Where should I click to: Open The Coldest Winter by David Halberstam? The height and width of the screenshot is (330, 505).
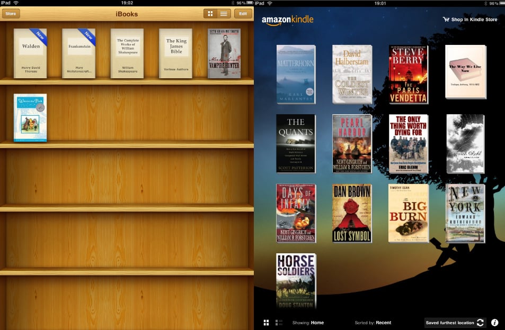[352, 74]
